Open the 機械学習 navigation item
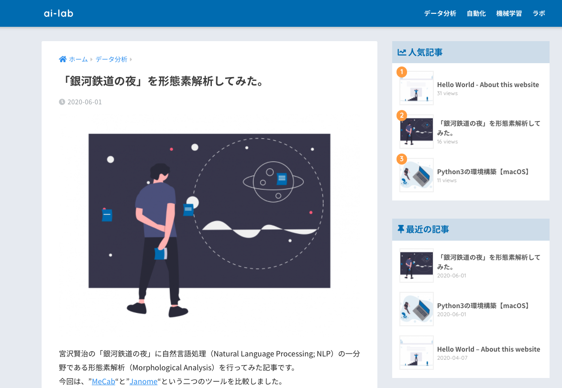Screen dimensions: 562x388 tap(509, 13)
